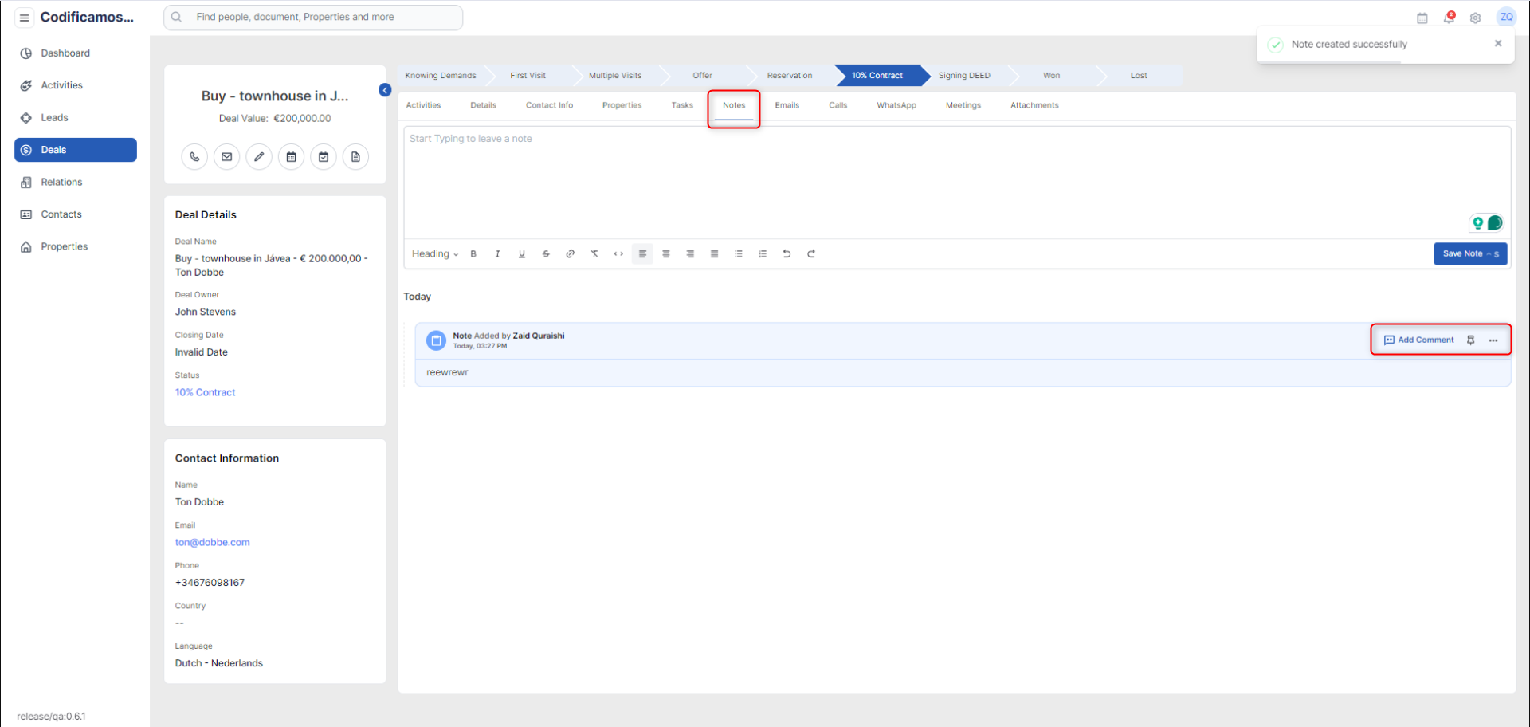Open the Heading style dropdown
This screenshot has height=727, width=1530.
[434, 254]
